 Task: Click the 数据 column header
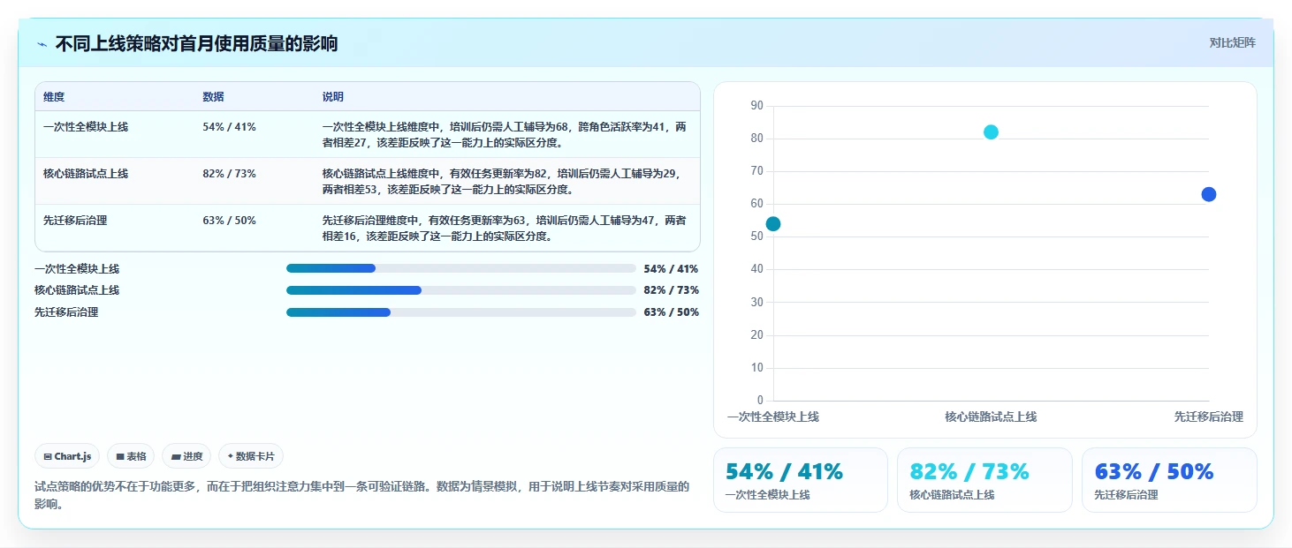coord(213,97)
